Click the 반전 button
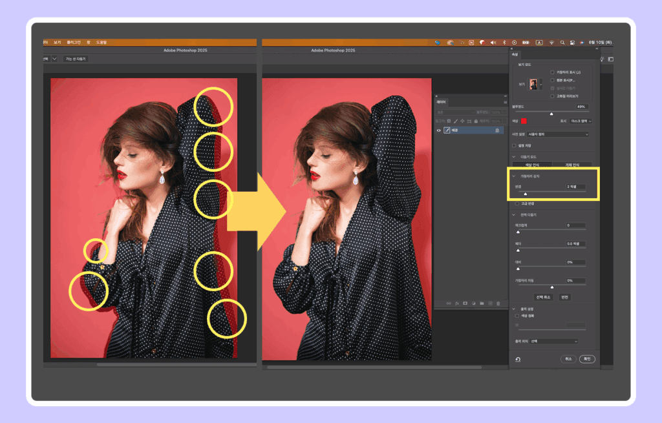The width and height of the screenshot is (662, 423). [x=564, y=297]
